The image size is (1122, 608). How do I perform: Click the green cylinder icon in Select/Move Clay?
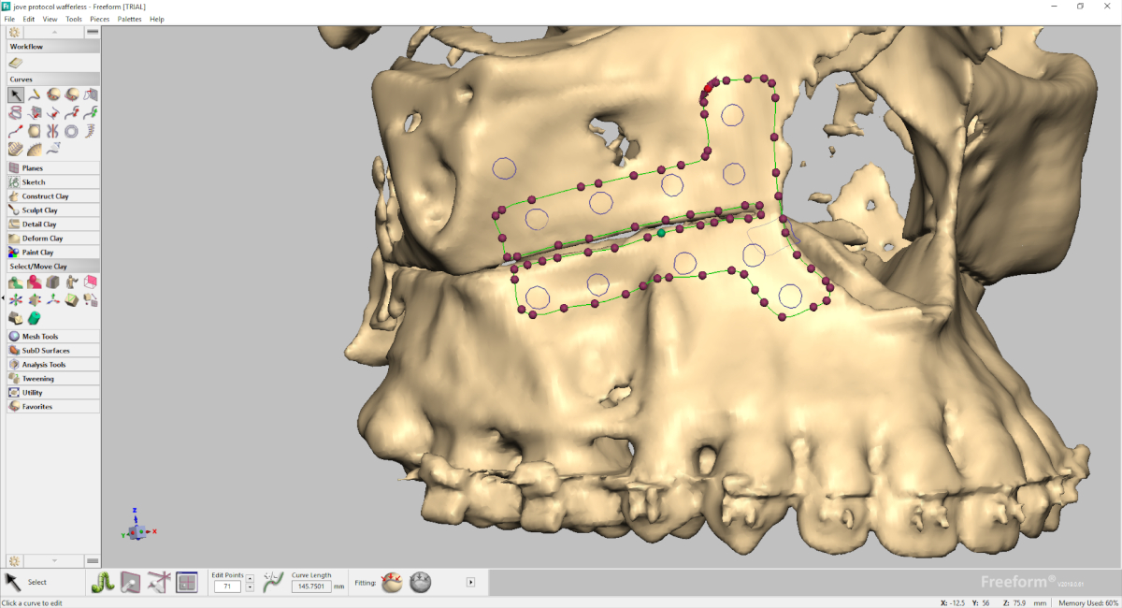point(35,318)
